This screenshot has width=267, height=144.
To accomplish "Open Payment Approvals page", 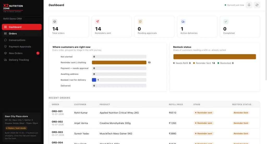I will [22, 47].
